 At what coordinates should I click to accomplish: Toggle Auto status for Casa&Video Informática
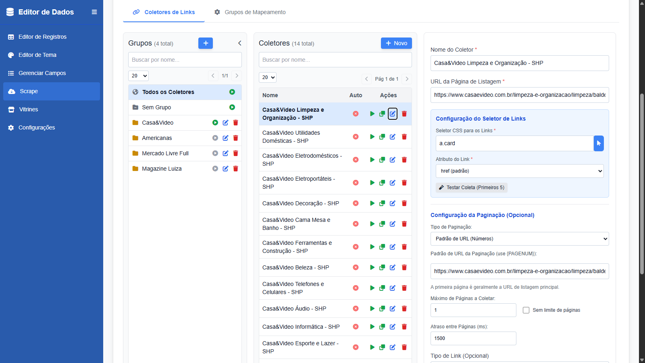[356, 327]
